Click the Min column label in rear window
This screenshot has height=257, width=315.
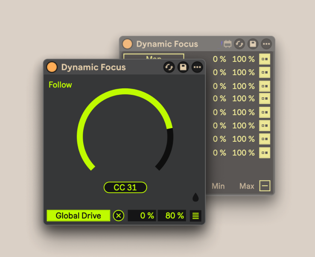(x=218, y=186)
